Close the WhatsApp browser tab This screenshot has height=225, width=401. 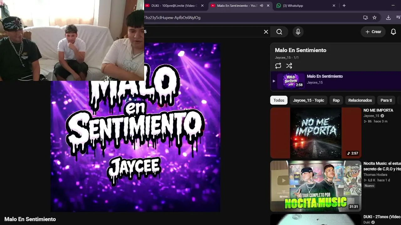(x=334, y=6)
